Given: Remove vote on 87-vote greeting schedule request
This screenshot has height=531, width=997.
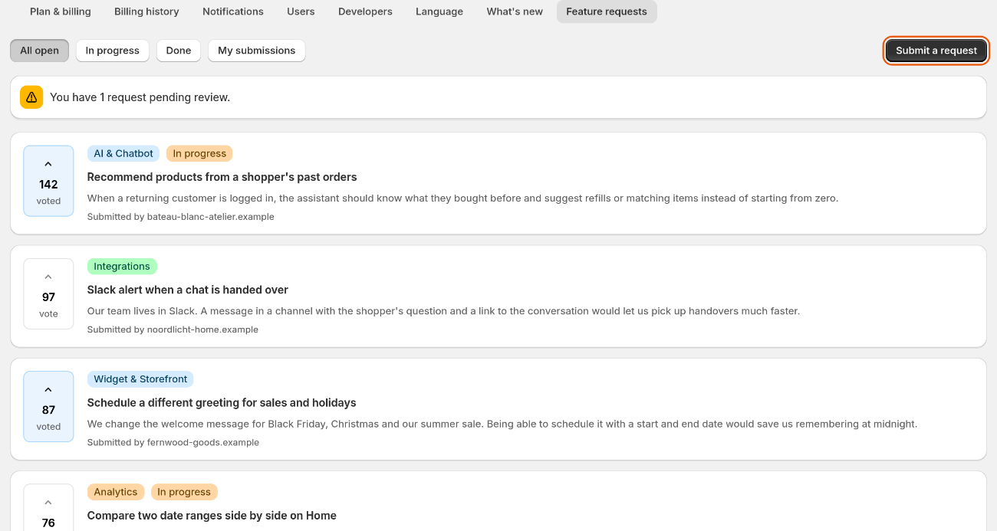Looking at the screenshot, I should [x=48, y=406].
